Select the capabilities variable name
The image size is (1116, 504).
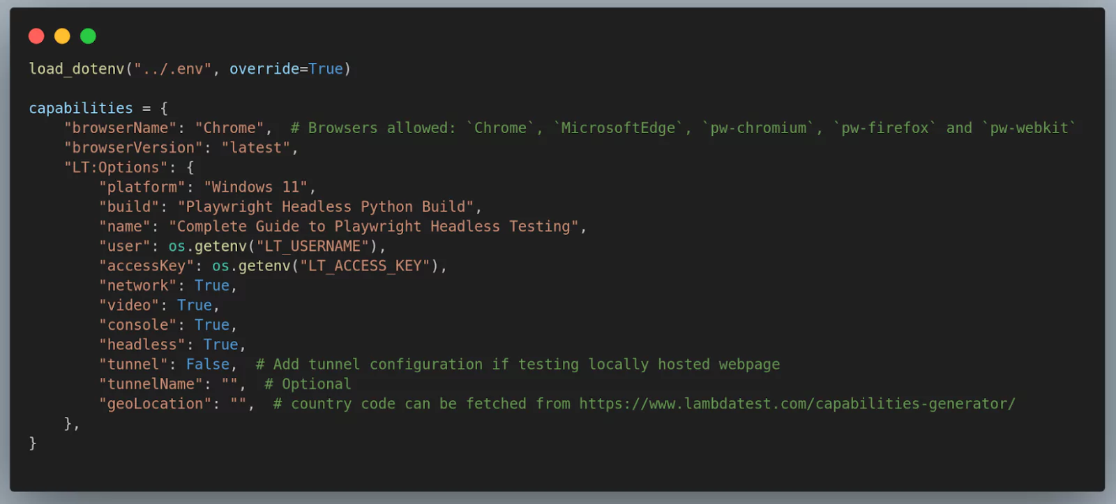coord(80,109)
